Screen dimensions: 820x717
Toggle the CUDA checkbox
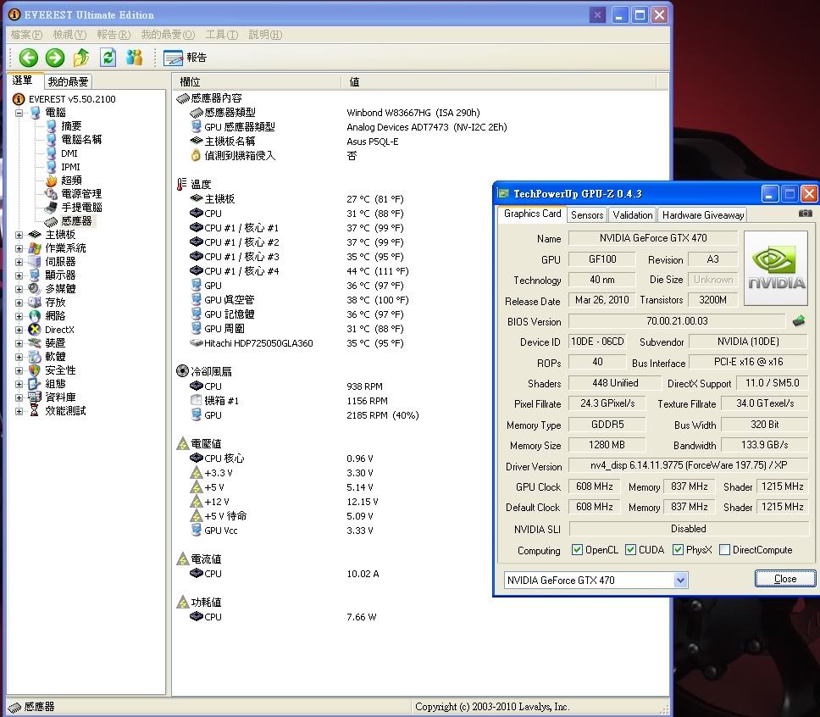pos(630,550)
